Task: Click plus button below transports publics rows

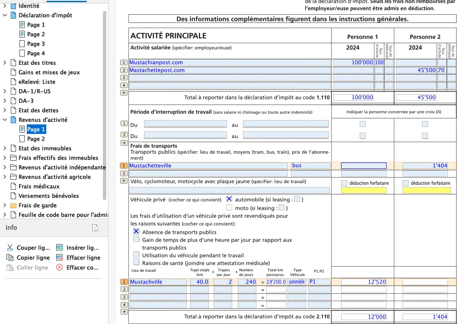Action: coord(124,181)
